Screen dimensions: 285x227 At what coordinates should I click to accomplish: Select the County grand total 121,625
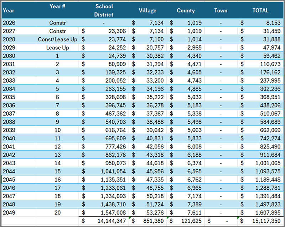pos(191,221)
